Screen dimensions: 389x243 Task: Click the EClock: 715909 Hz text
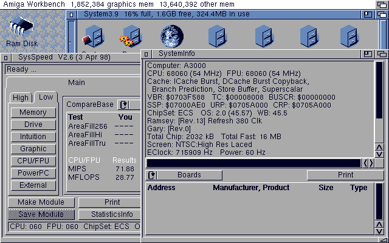(x=180, y=152)
